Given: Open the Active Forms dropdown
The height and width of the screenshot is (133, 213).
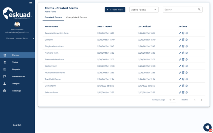Looking at the screenshot, I should [144, 10].
